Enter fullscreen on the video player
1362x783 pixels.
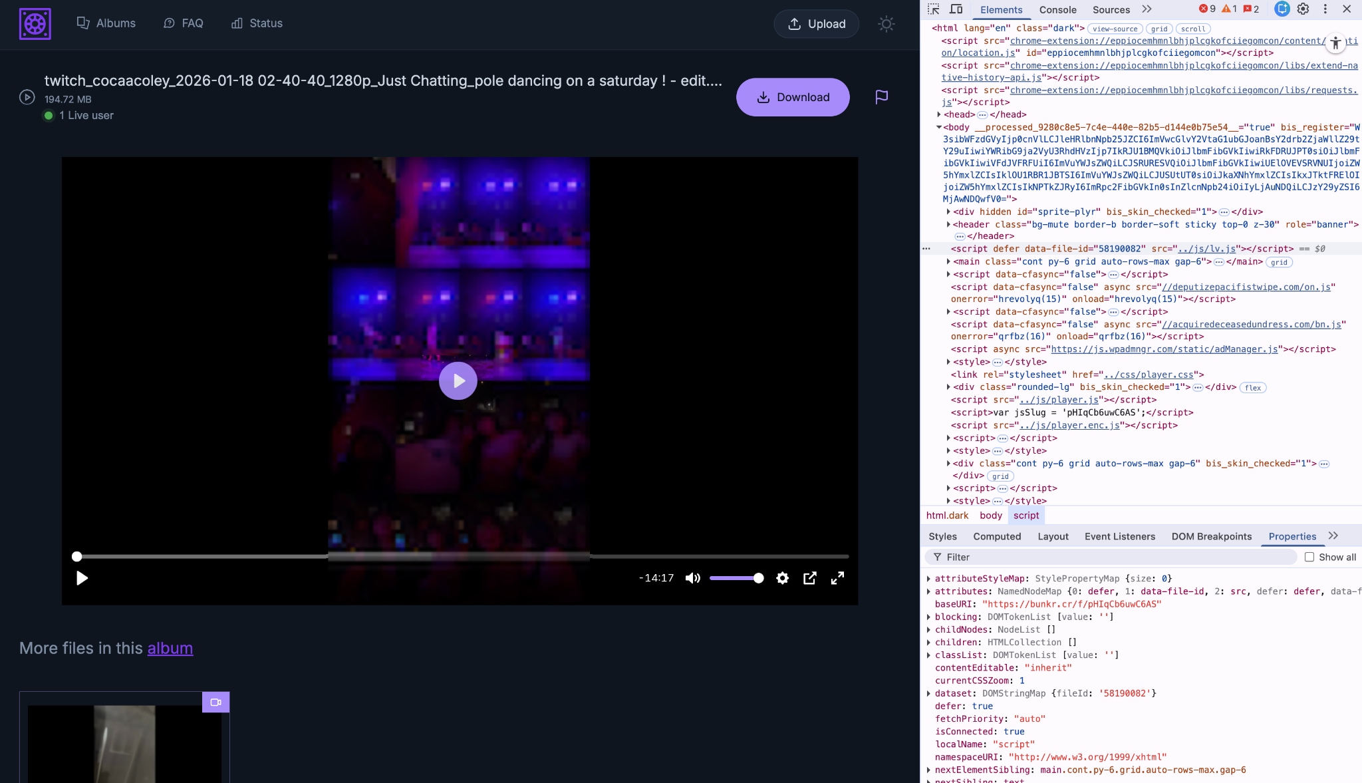click(837, 578)
